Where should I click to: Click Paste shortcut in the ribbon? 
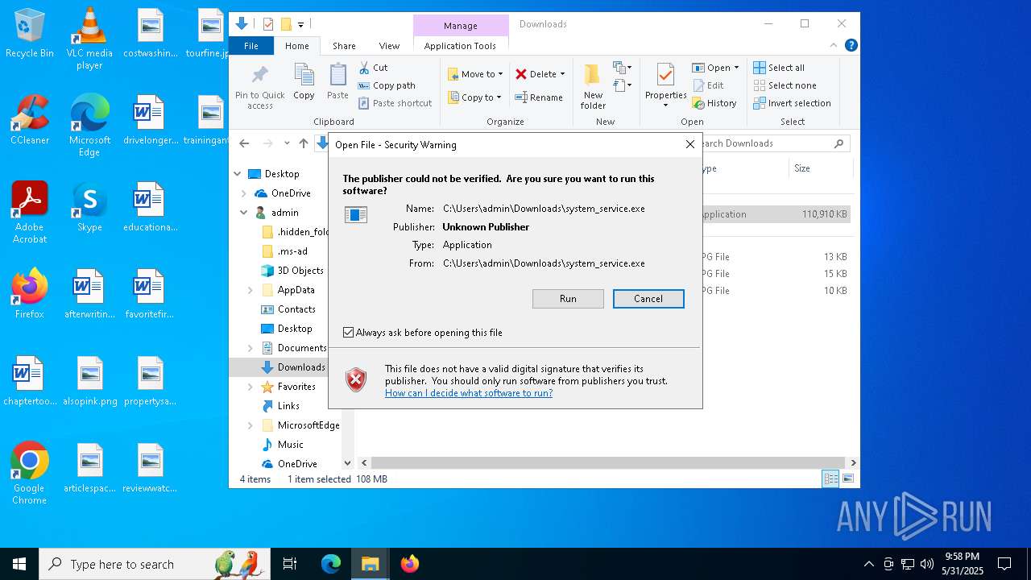point(395,103)
